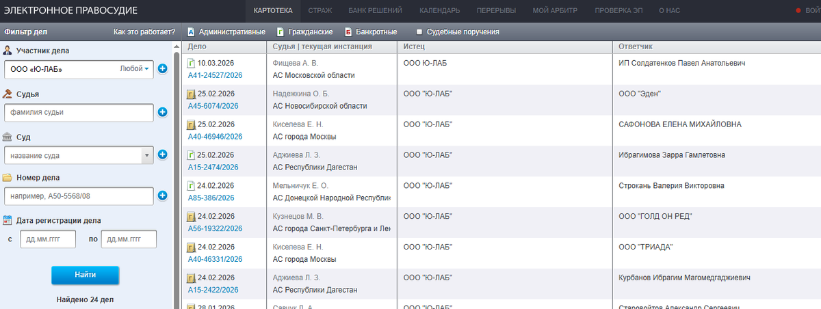Click the case icon in row А56-19322/2026
This screenshot has width=821, height=309.
coord(192,217)
